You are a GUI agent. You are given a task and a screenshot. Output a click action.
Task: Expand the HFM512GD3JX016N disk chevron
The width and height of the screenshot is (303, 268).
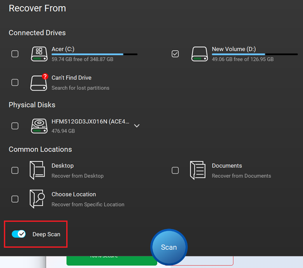tap(137, 126)
